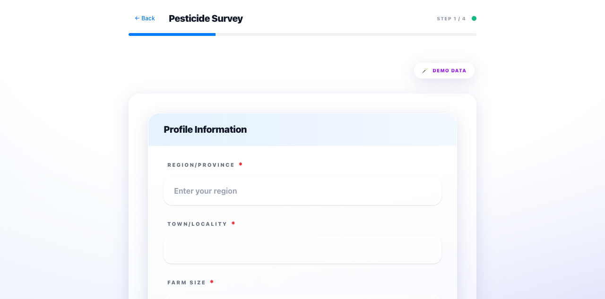Screen dimensions: 605x299
Task: Click the blue progress bar segment
Action: click(x=172, y=34)
